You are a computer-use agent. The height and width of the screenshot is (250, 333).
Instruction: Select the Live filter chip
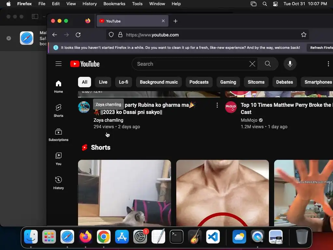[x=103, y=82]
